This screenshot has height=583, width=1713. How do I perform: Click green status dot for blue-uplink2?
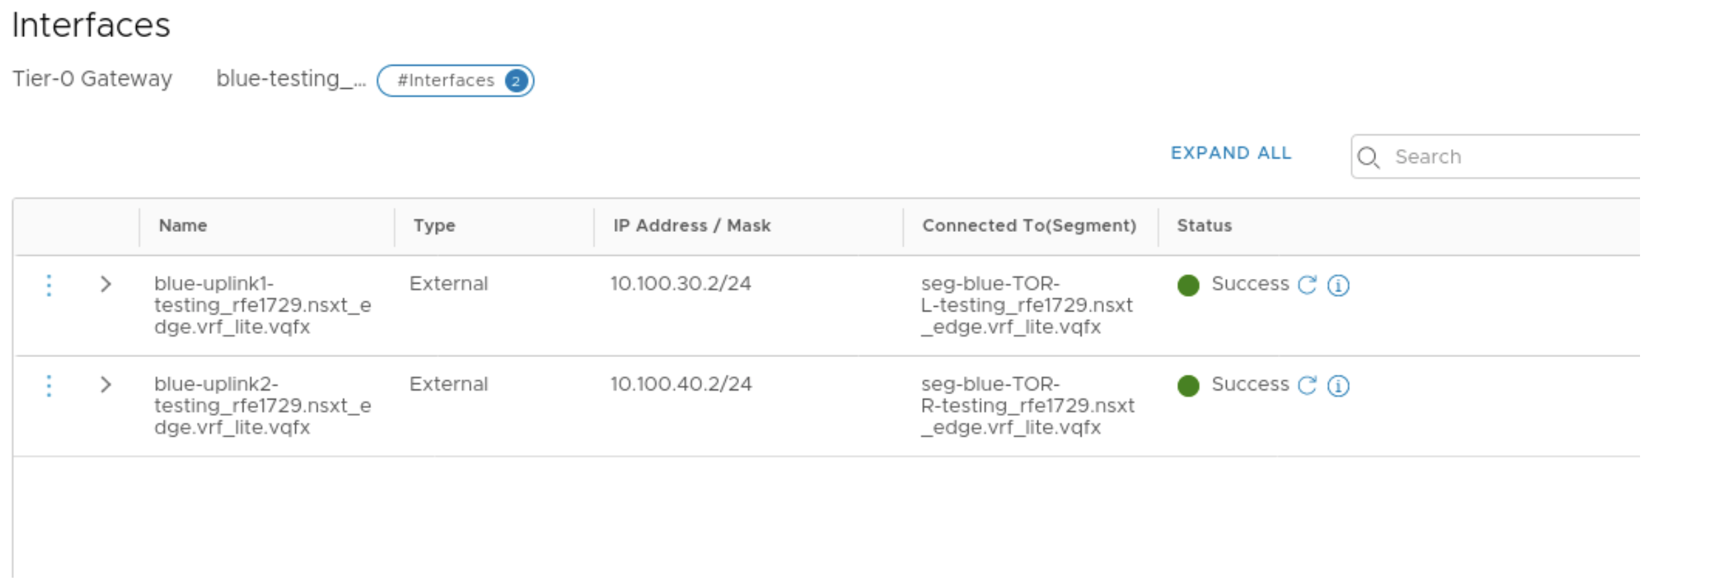click(1188, 386)
